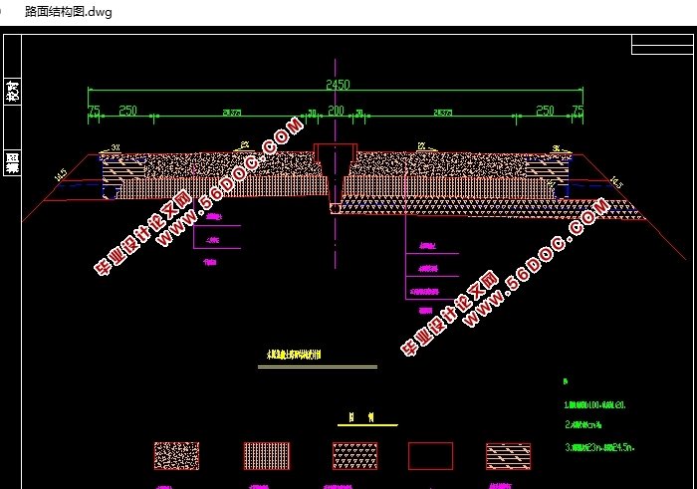Select the right 2% cross-slope label
Screen dimensions: 697x489
click(x=421, y=145)
